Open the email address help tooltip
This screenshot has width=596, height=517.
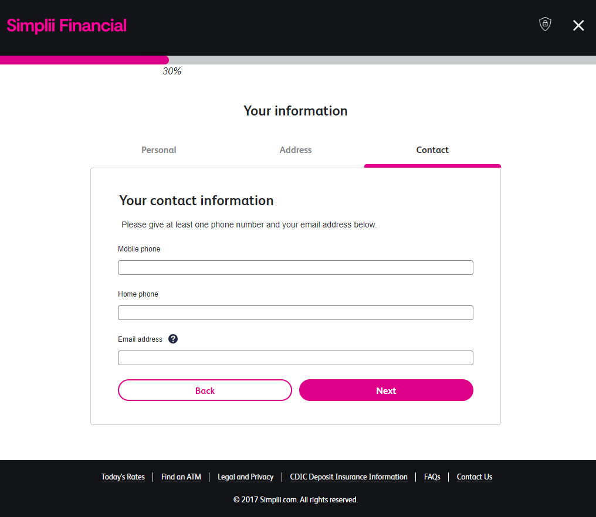(173, 339)
